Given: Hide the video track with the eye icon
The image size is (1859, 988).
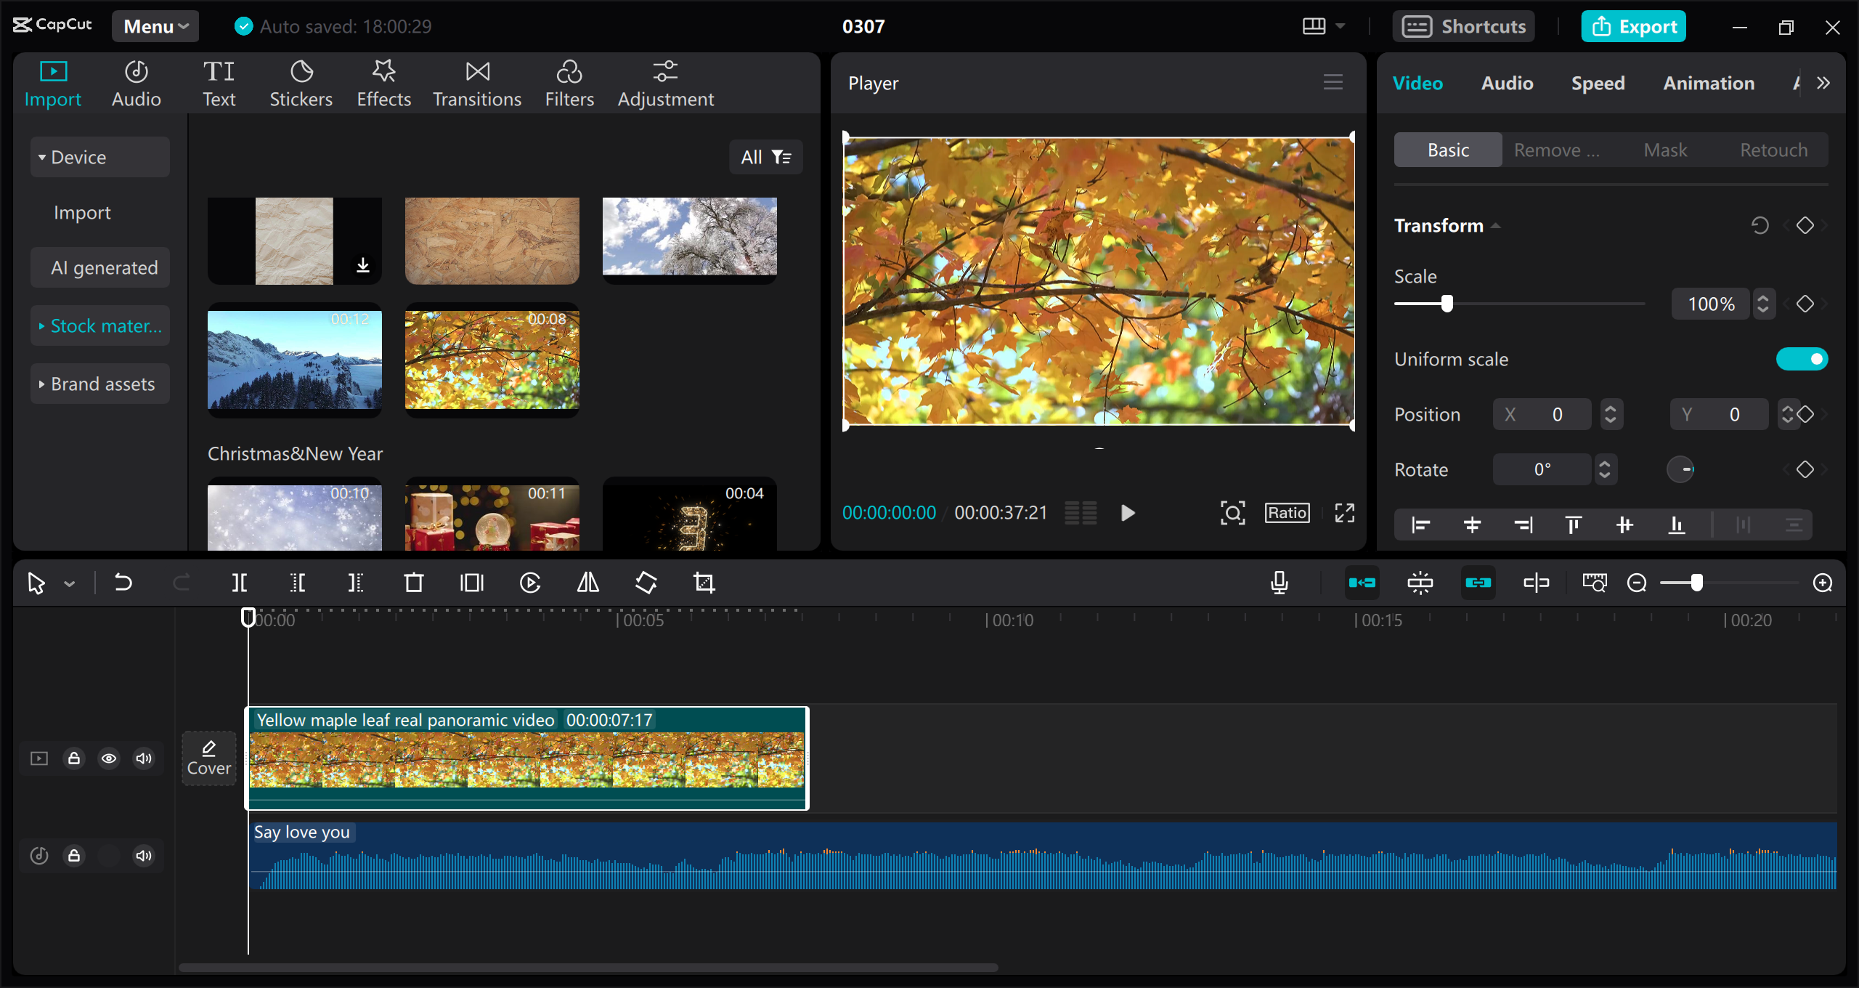Looking at the screenshot, I should click(110, 758).
